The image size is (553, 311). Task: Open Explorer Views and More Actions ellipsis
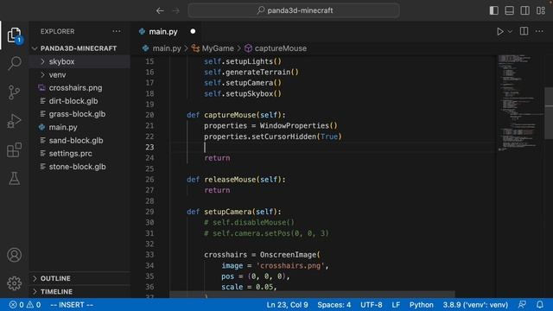click(117, 31)
